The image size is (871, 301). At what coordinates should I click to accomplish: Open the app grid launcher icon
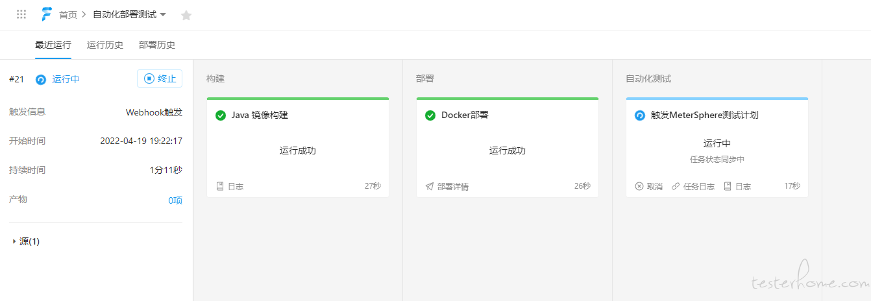(x=21, y=14)
